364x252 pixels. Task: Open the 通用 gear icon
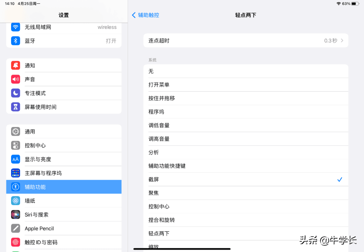(x=16, y=132)
